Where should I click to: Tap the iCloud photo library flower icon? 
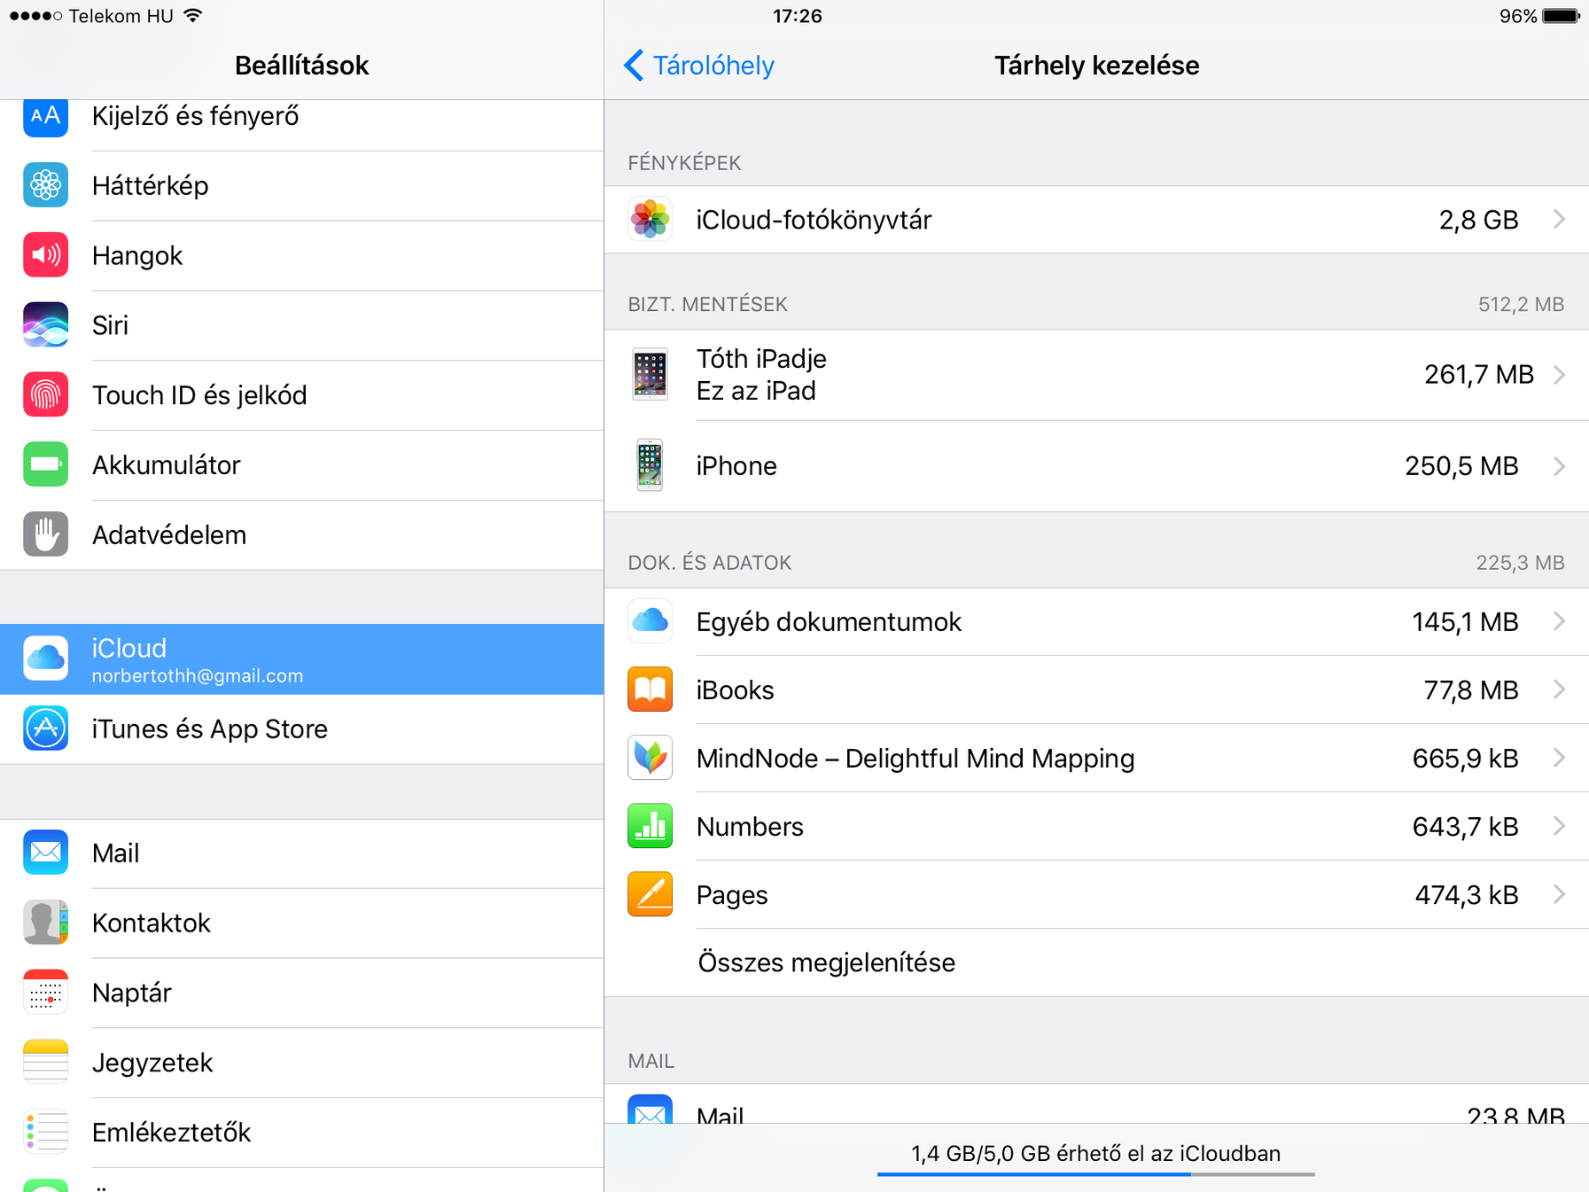650,220
